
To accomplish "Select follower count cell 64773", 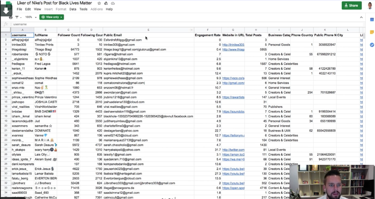I will pos(68,50).
